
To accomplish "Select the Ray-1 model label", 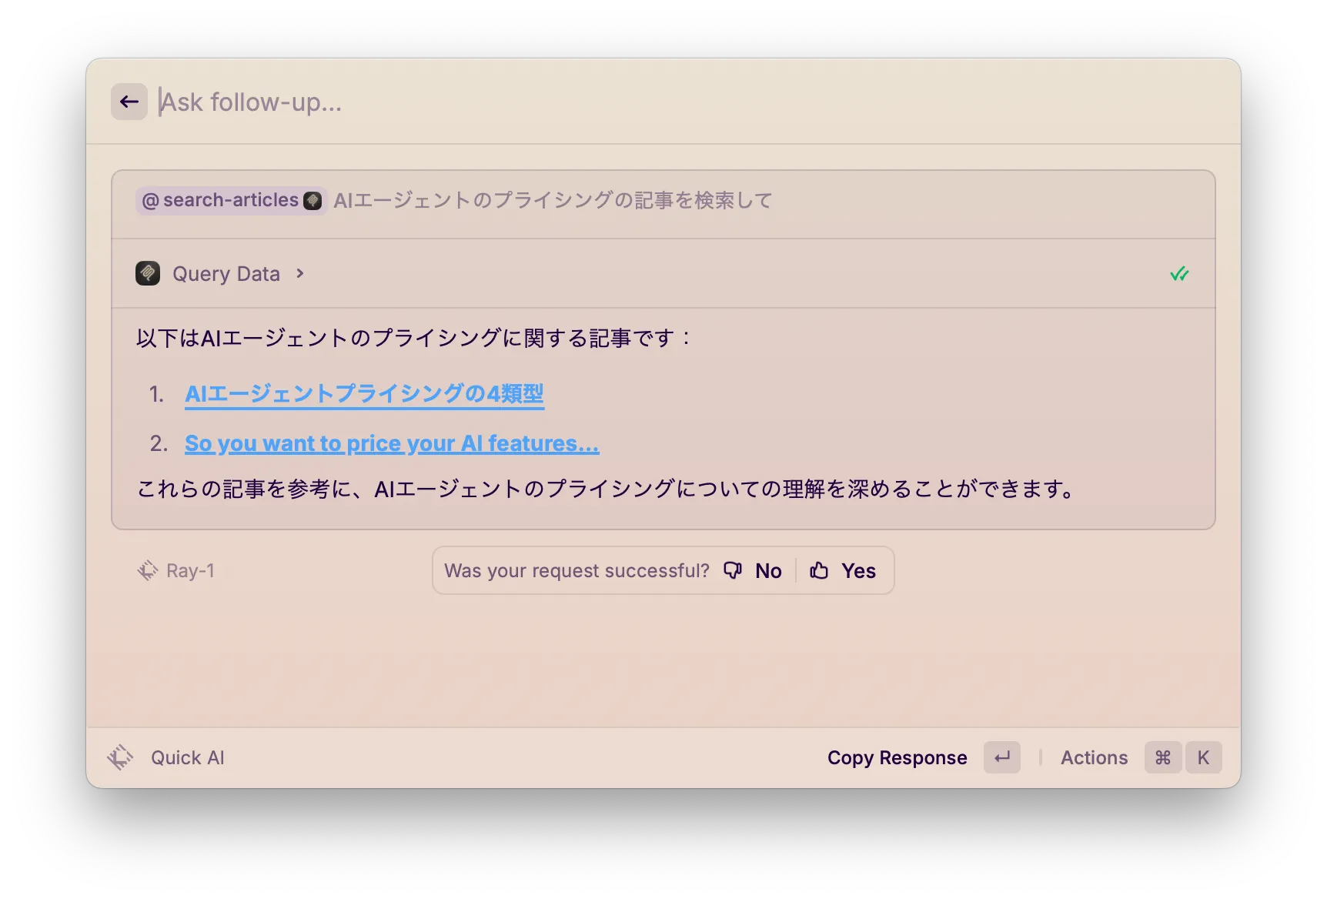I will (x=190, y=570).
